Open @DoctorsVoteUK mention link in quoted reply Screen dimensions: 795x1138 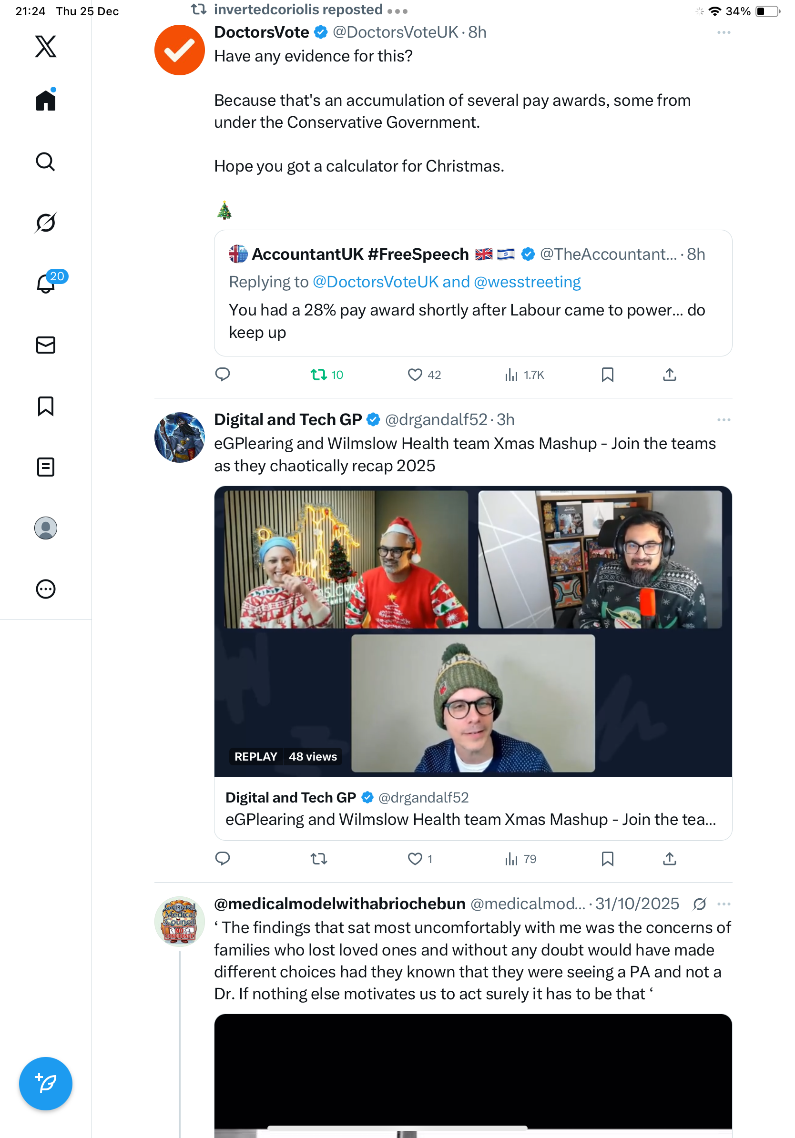tap(375, 282)
